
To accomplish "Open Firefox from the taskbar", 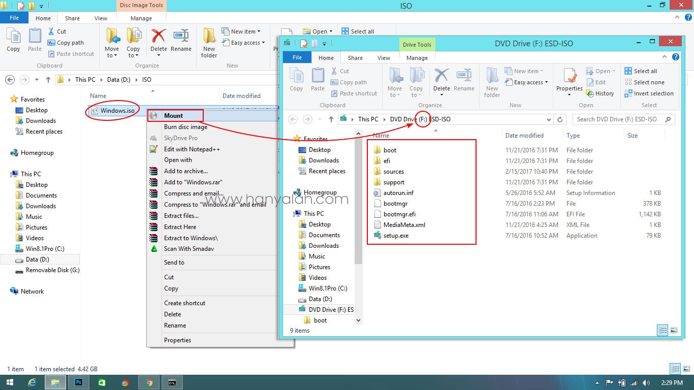I will [125, 382].
